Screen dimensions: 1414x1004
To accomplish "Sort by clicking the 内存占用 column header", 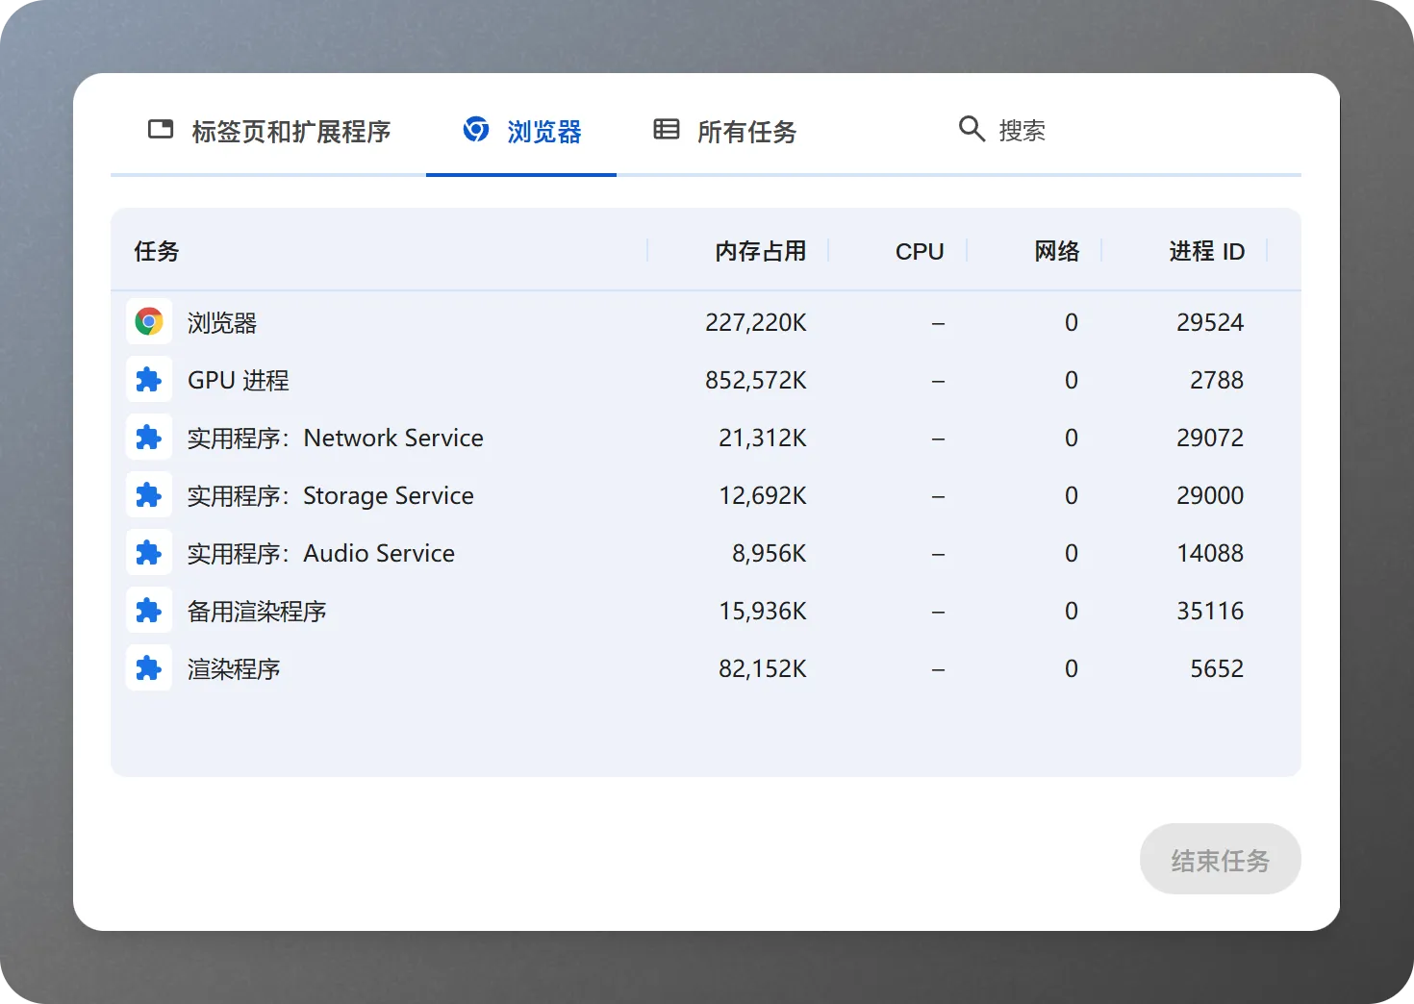I will [761, 251].
